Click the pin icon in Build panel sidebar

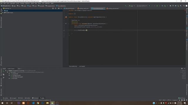pyautogui.click(x=4, y=78)
